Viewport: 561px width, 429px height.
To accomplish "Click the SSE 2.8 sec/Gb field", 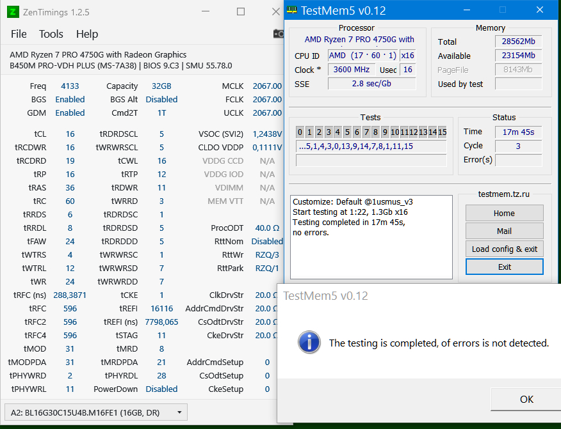I will (371, 84).
